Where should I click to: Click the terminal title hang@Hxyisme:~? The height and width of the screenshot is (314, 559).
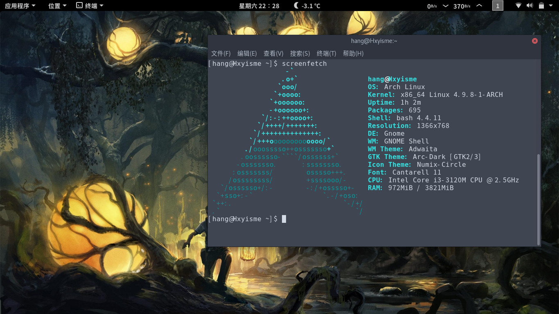click(374, 41)
